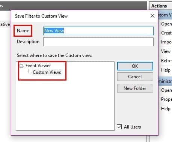Screen dimensions: 172x142
Task: Choose the Create Custom View action
Action: pos(166,33)
